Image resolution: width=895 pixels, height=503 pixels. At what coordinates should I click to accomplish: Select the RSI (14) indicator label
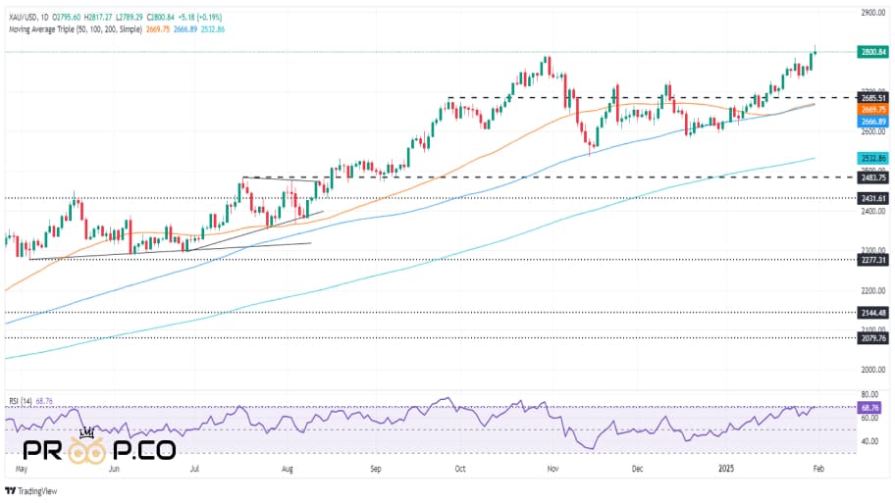[x=21, y=401]
